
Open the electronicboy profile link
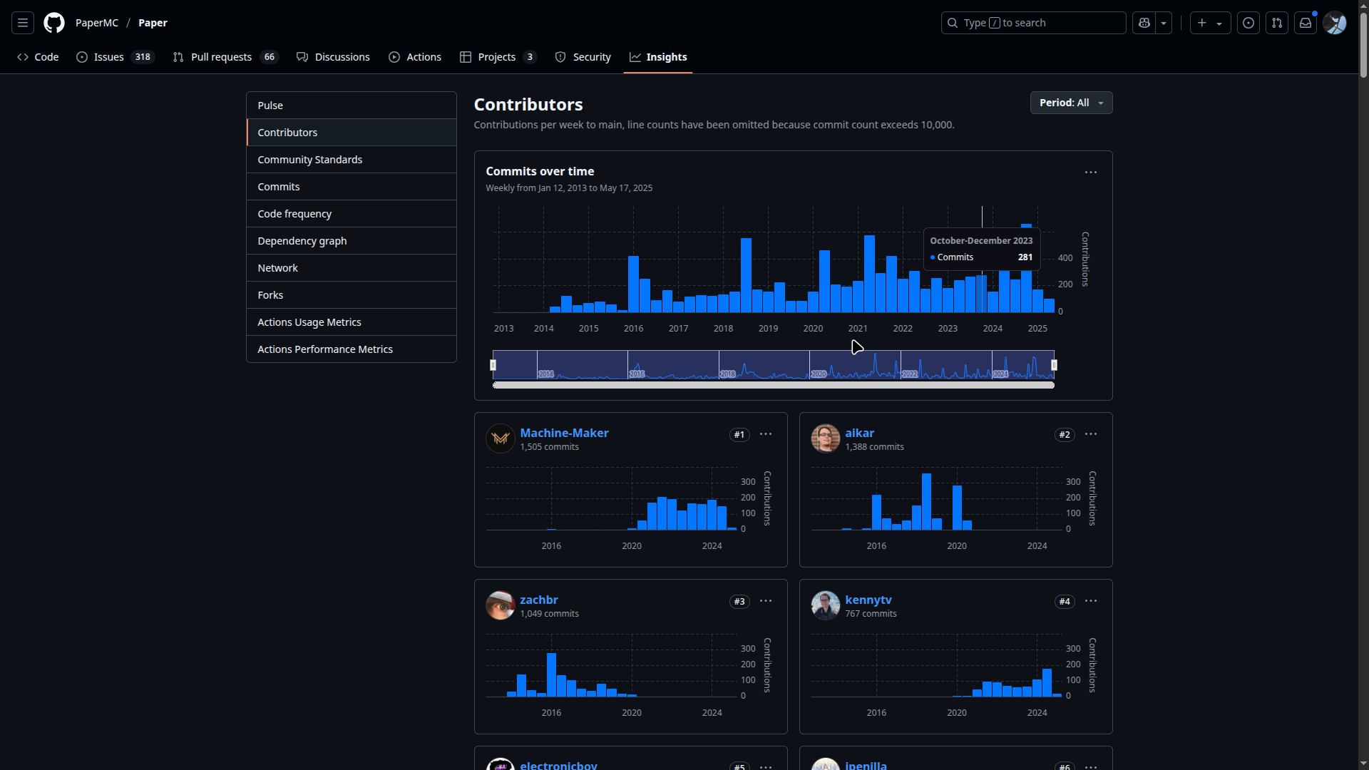[558, 765]
